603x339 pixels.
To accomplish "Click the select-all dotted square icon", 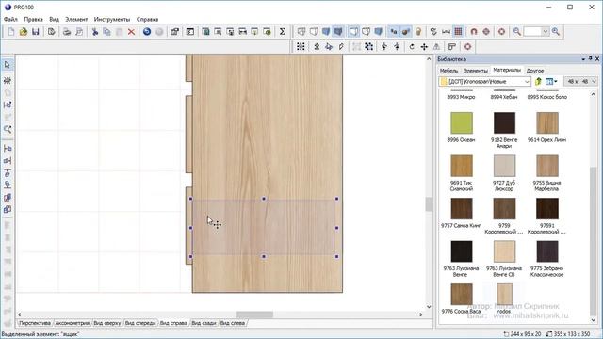I will tap(301, 47).
